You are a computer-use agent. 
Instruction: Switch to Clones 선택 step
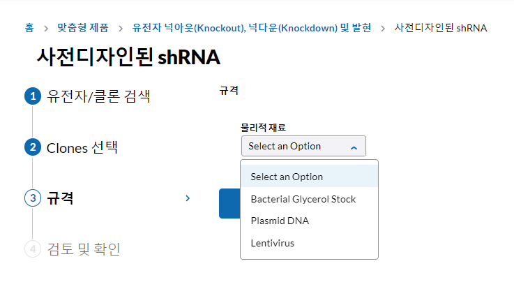coord(82,147)
